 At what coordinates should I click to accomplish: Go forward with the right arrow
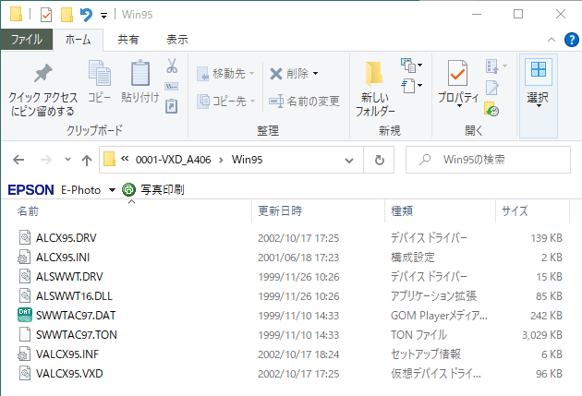coord(46,160)
